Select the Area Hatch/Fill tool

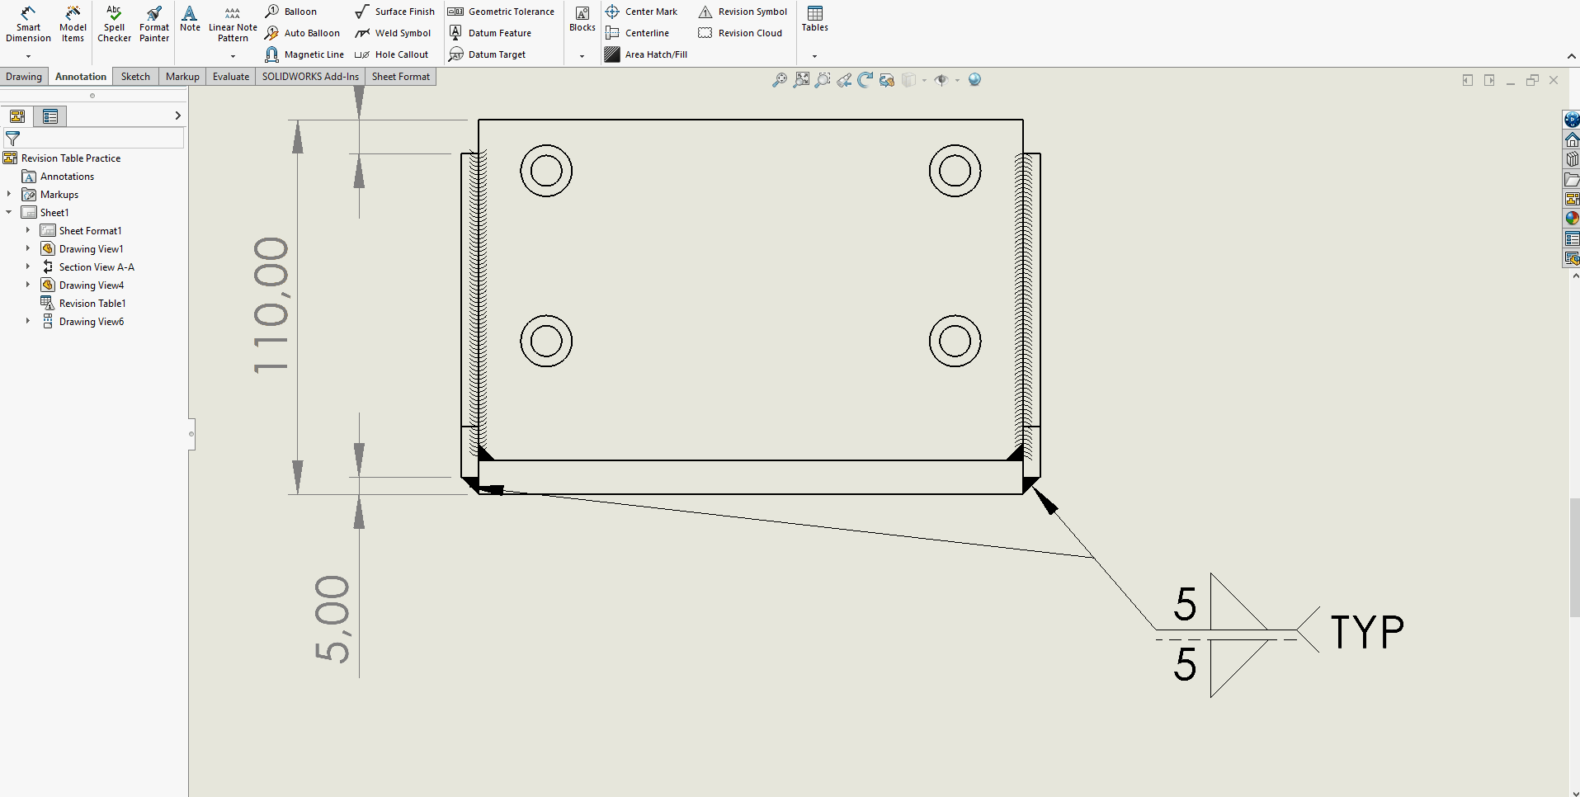click(x=646, y=54)
